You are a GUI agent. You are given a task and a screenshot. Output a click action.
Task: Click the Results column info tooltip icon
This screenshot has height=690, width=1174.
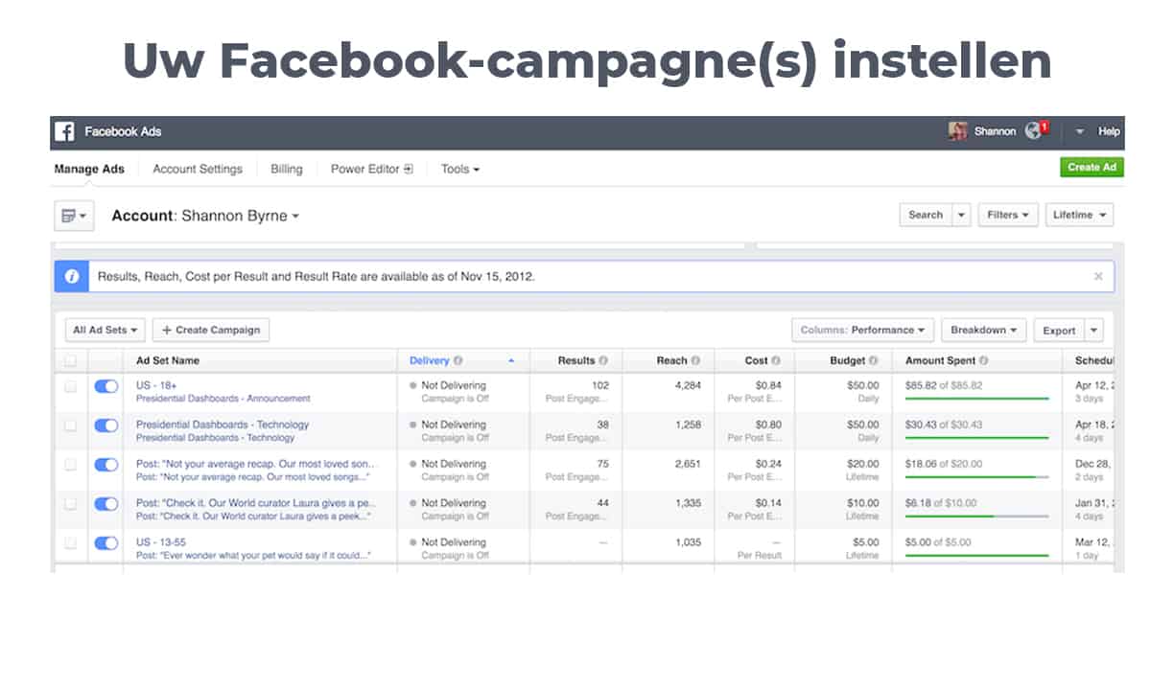(x=602, y=360)
